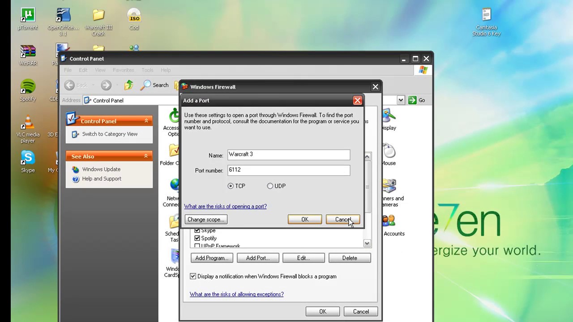Click the Up folder toolbar icon
This screenshot has width=573, height=322.
(128, 85)
